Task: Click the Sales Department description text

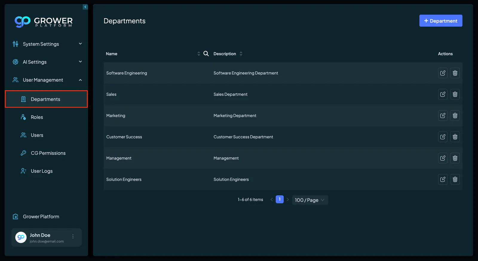Action: point(230,94)
